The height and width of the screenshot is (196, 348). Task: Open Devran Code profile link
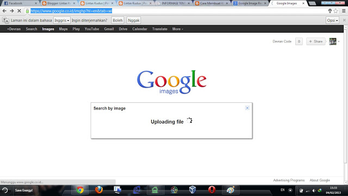[282, 41]
